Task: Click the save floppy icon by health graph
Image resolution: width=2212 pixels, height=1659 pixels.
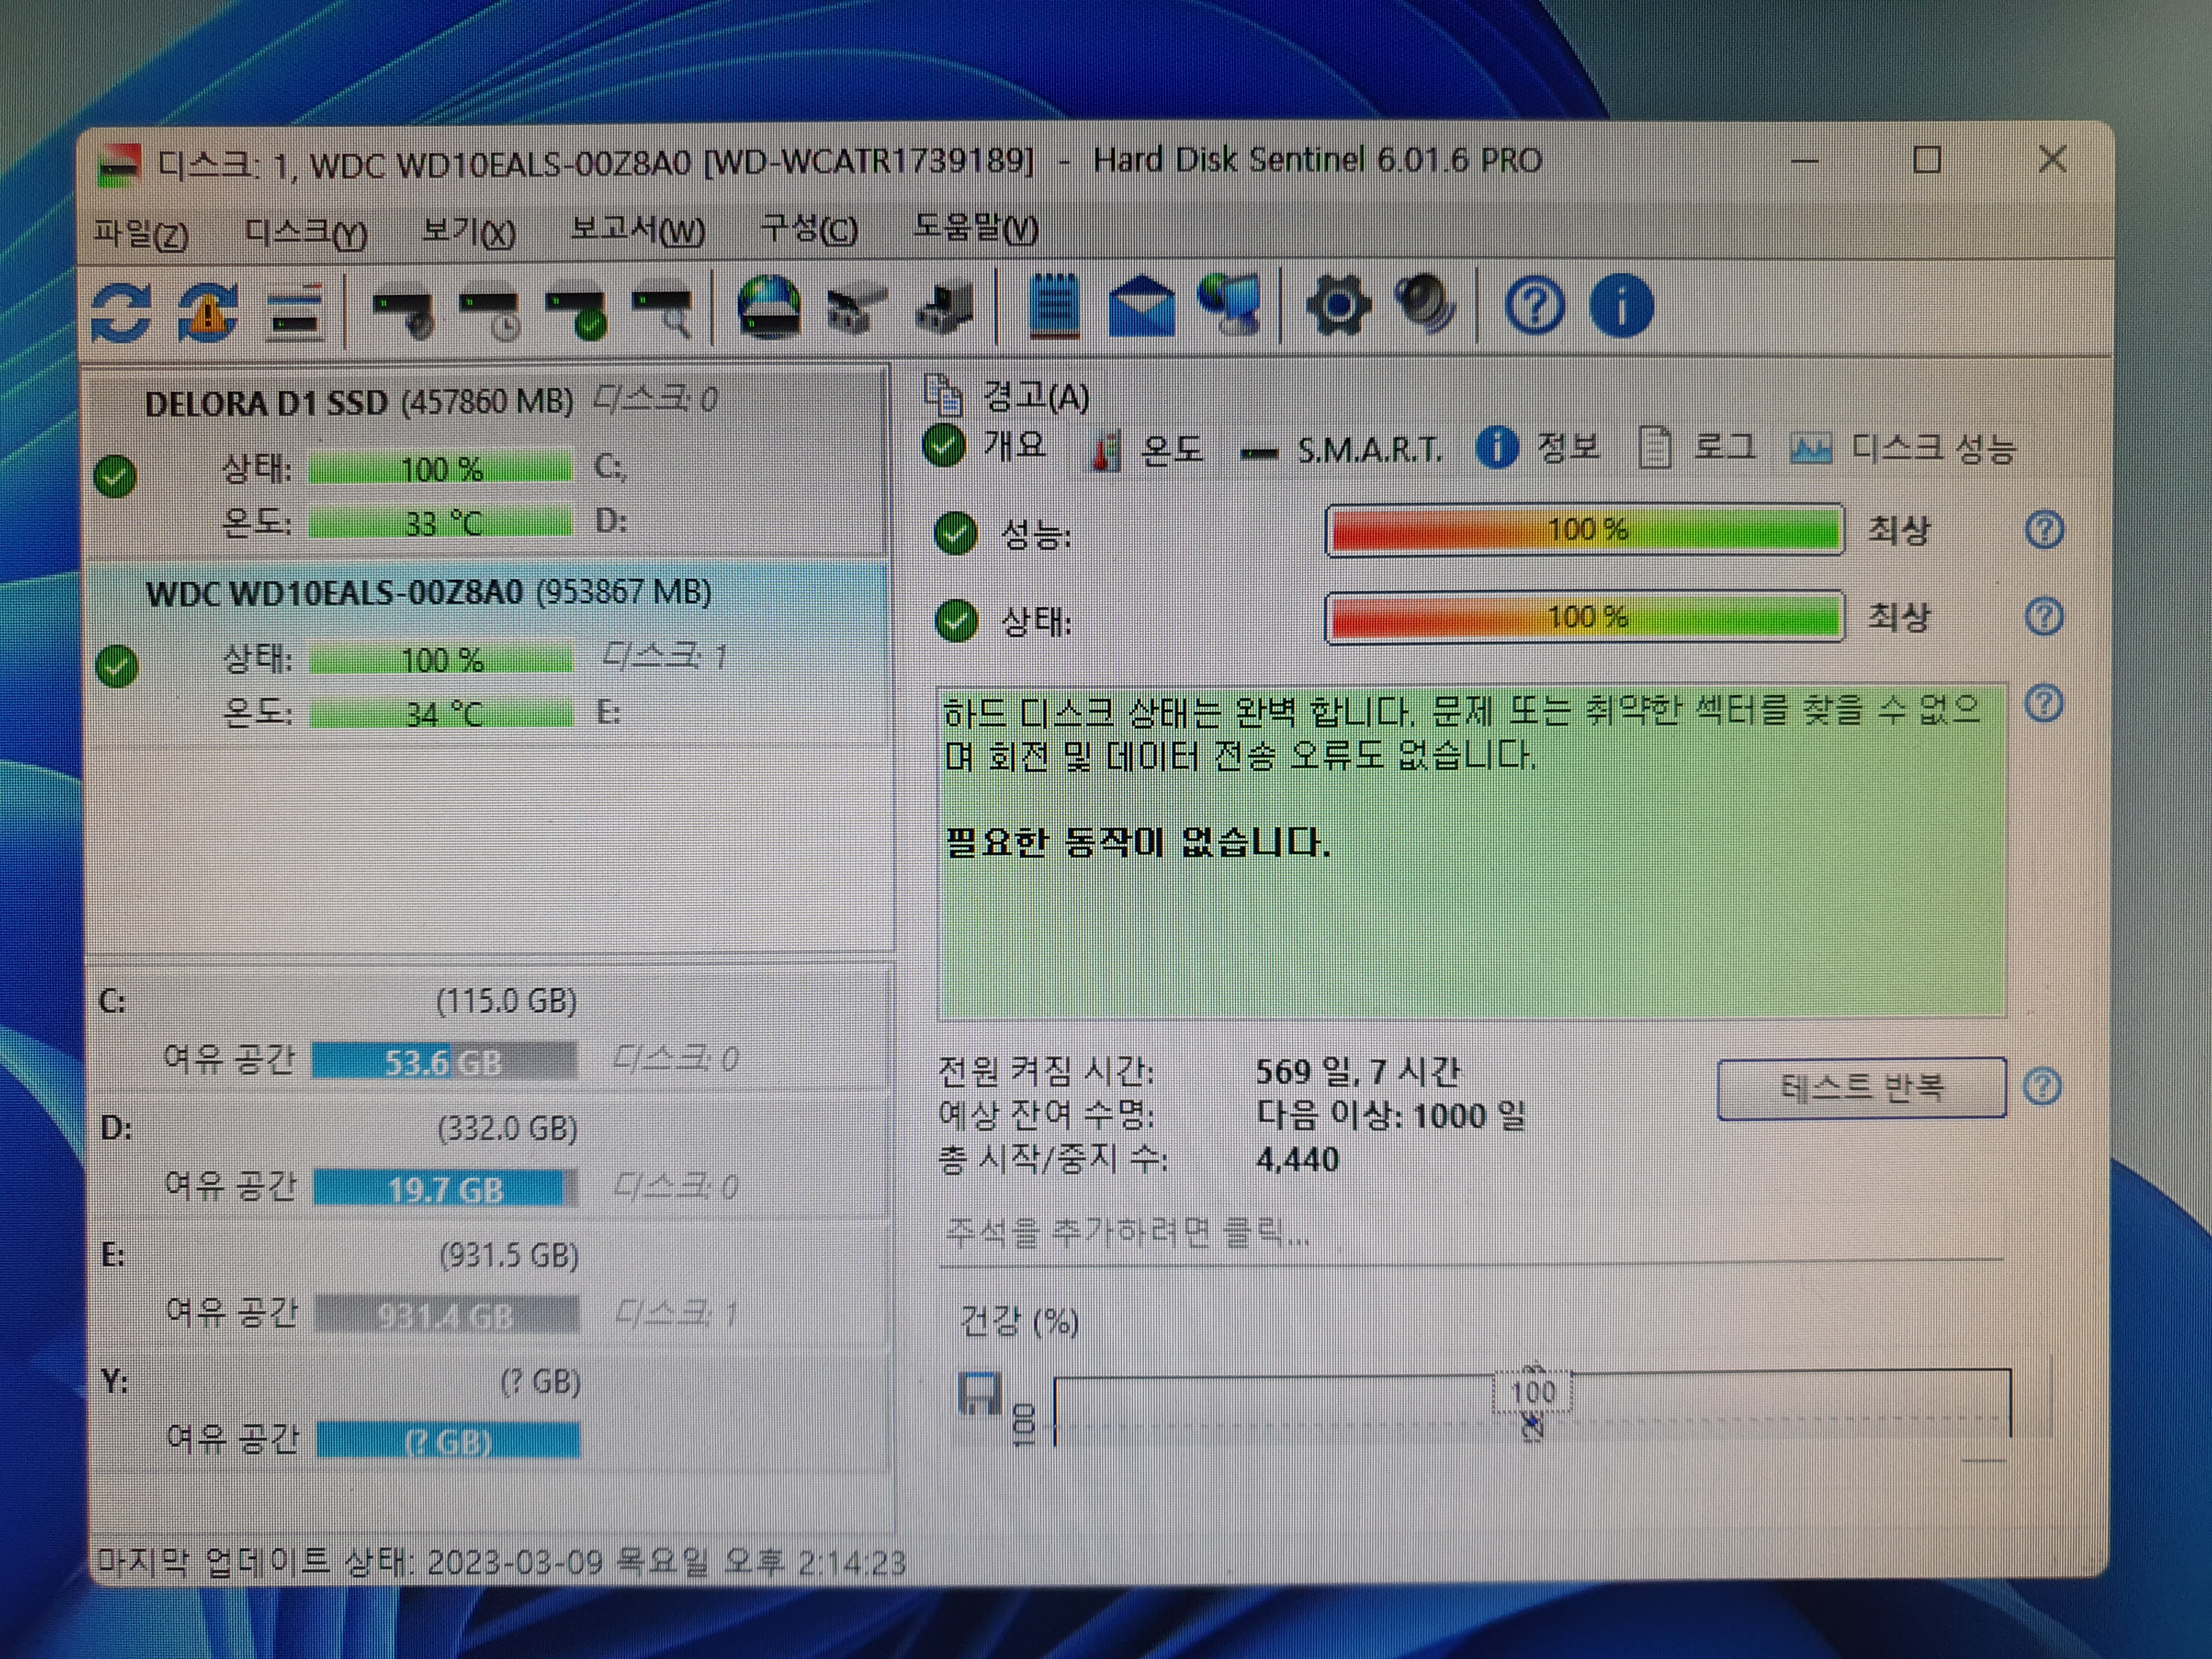Action: coord(979,1393)
